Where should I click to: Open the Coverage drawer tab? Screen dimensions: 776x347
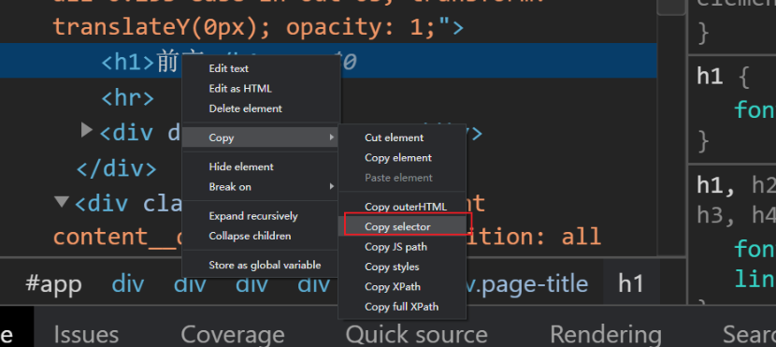click(x=233, y=335)
